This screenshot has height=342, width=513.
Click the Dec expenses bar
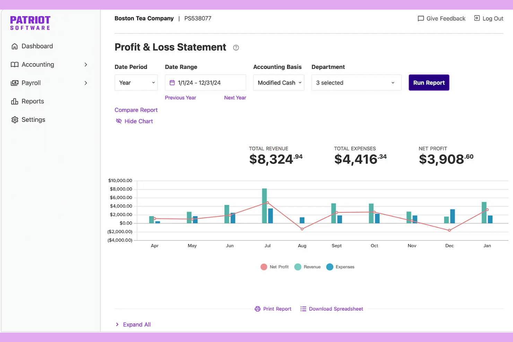click(452, 216)
